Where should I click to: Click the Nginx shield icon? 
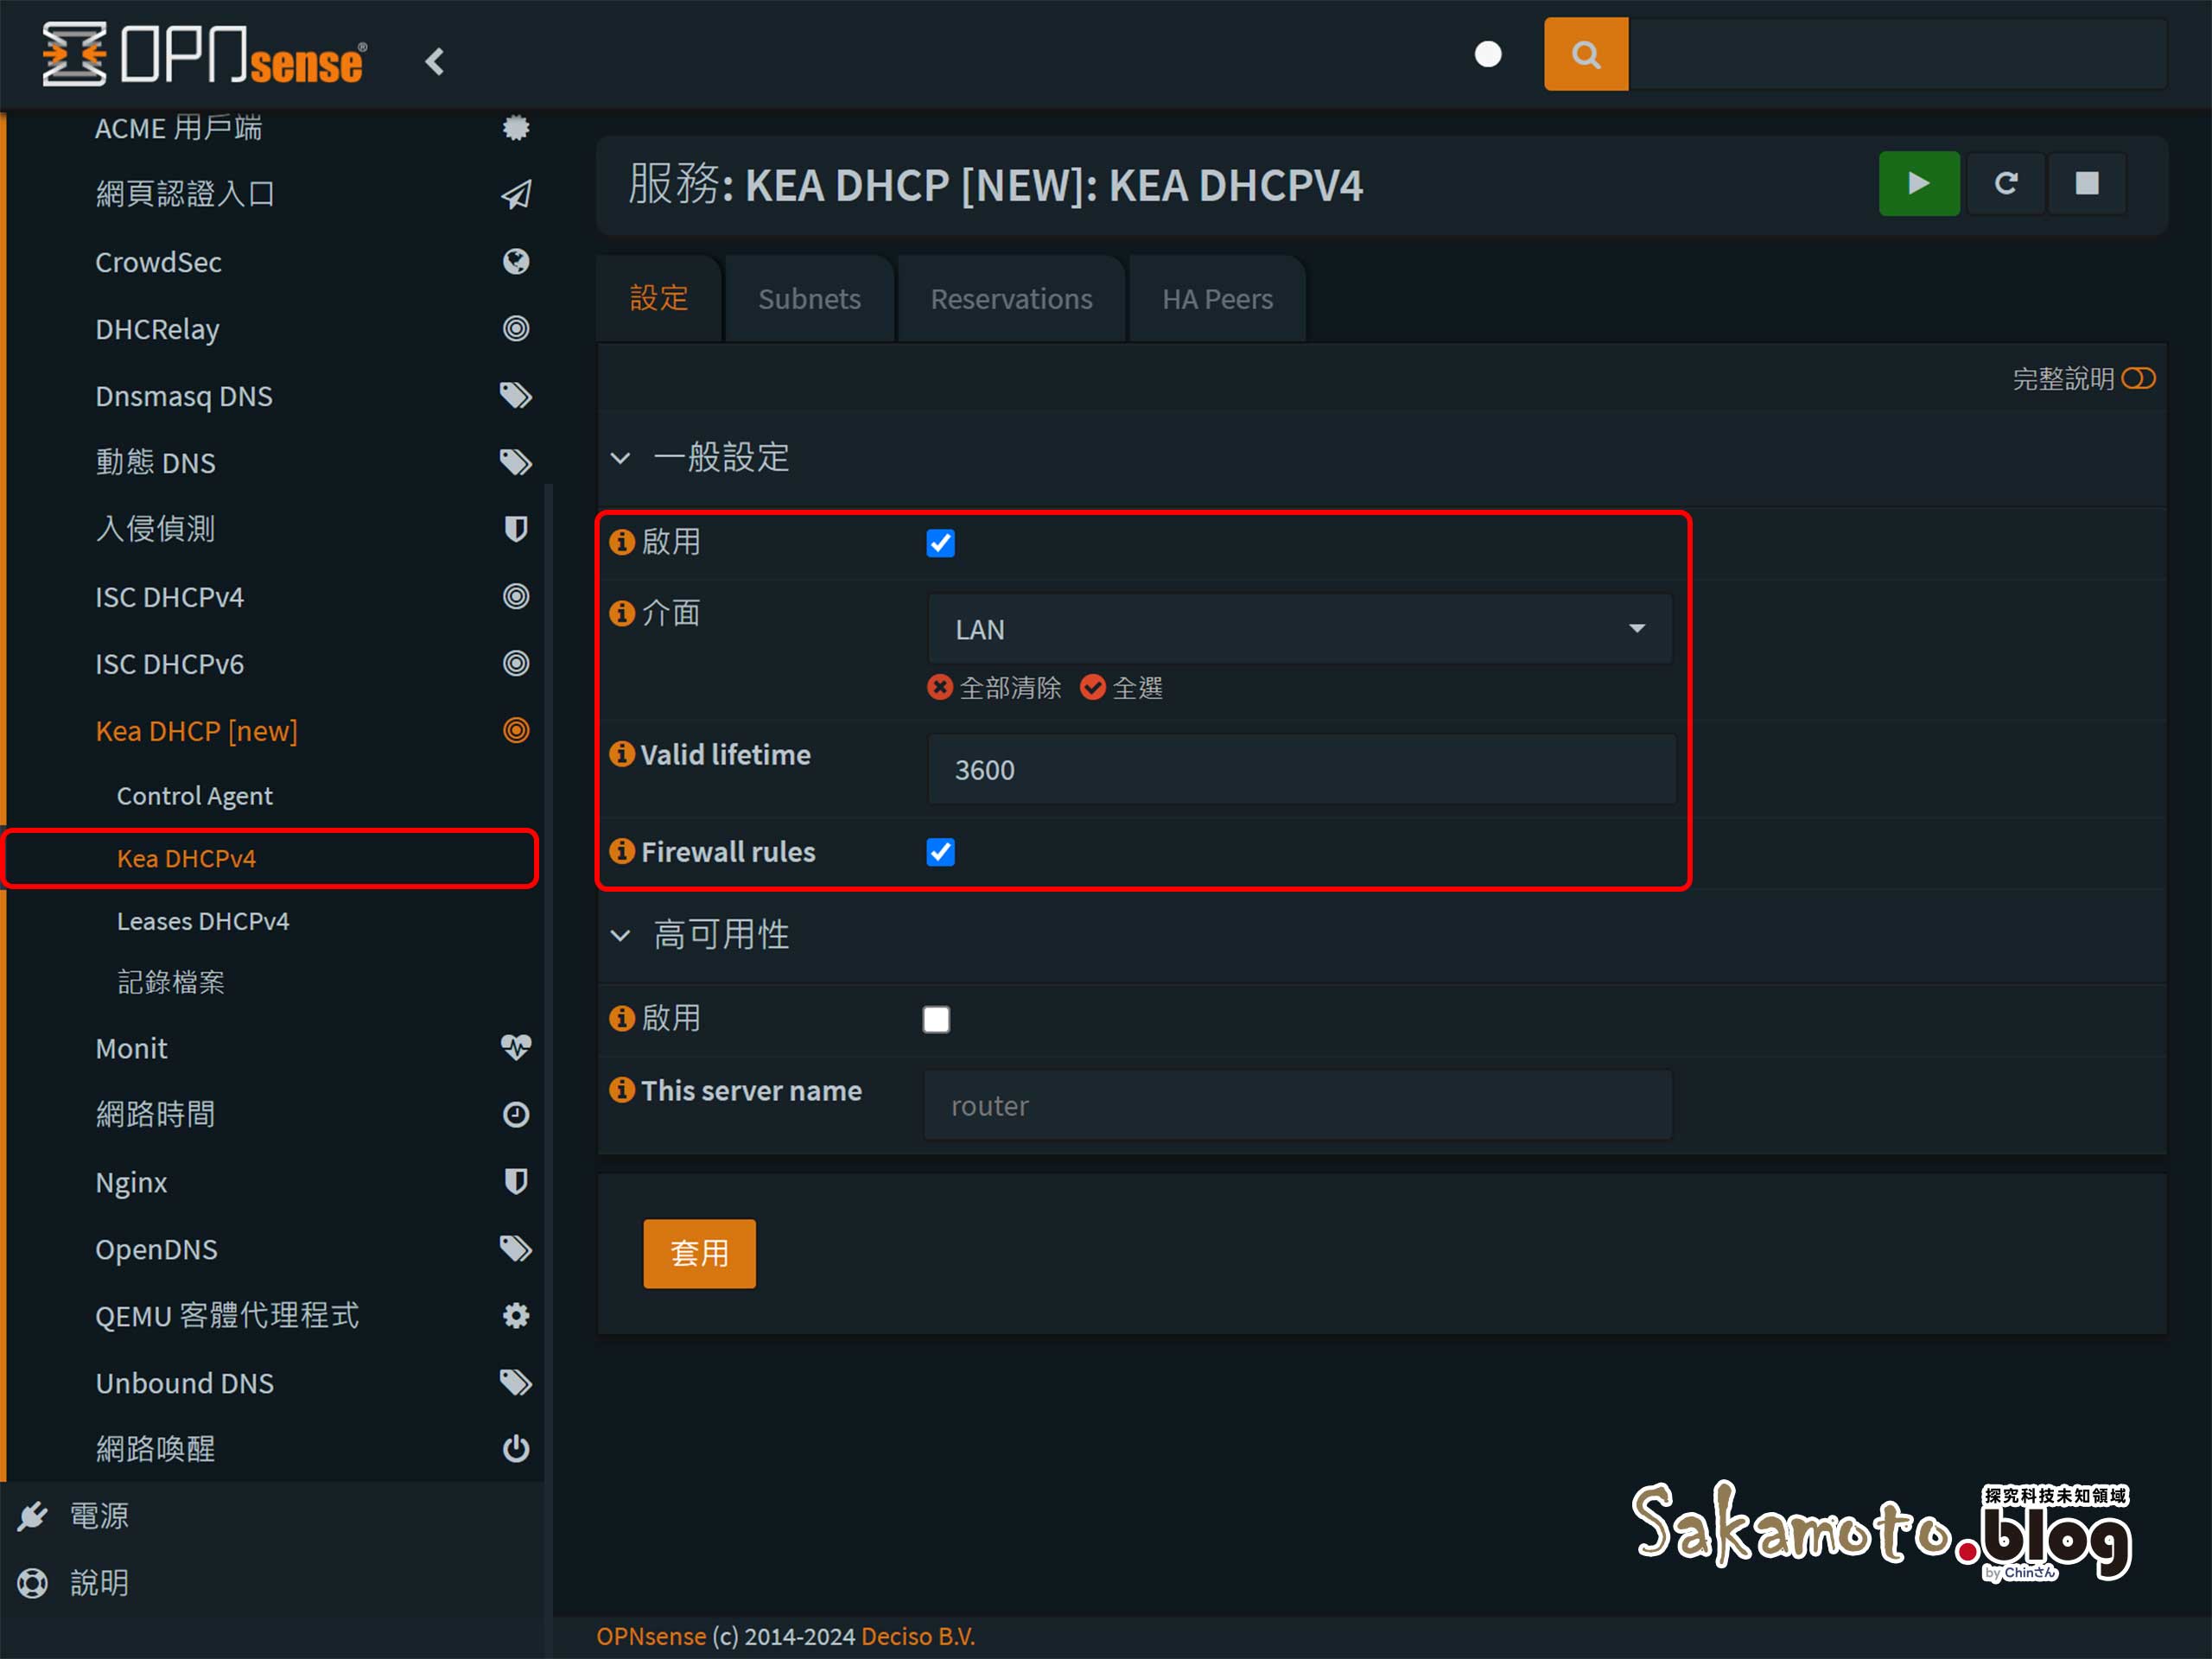(x=515, y=1181)
